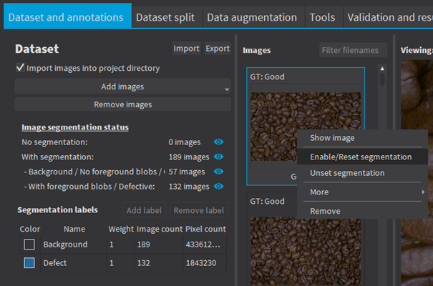Viewport: 433px width, 286px height.
Task: Focus the Filter filenames input field
Action: tap(353, 50)
